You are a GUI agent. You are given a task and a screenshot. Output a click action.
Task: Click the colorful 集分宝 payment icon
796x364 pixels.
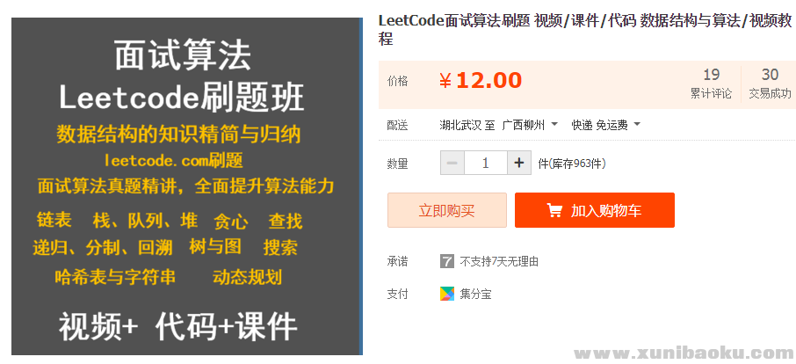pos(447,294)
